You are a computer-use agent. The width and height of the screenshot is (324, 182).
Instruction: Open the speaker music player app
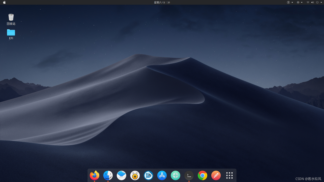tap(135, 175)
